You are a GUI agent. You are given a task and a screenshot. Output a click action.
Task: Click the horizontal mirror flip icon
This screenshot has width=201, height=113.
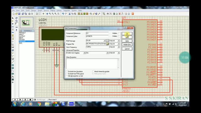(16, 27)
